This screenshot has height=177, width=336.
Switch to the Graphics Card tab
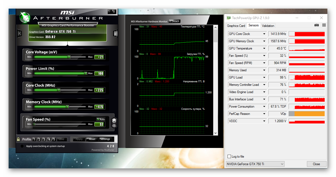tap(236, 26)
